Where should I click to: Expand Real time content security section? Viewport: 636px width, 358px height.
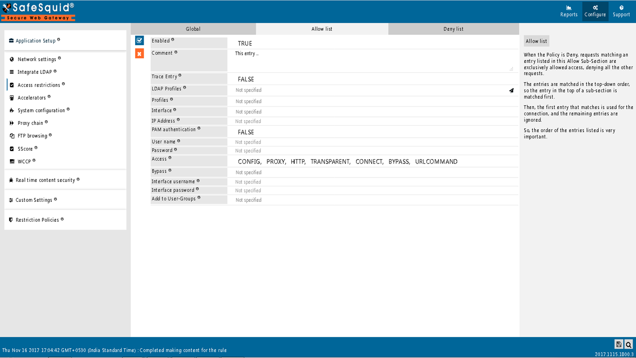coord(65,180)
